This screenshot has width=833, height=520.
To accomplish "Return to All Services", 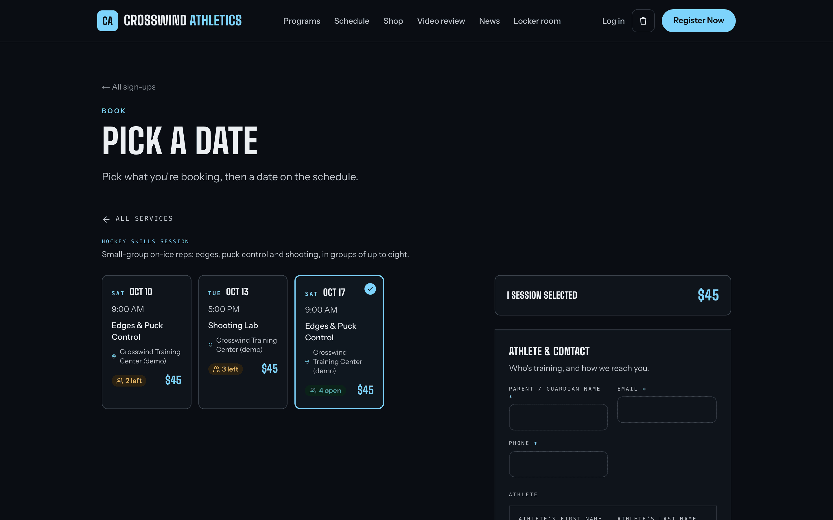I will pyautogui.click(x=138, y=219).
